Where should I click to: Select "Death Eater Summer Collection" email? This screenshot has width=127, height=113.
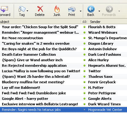29,55
